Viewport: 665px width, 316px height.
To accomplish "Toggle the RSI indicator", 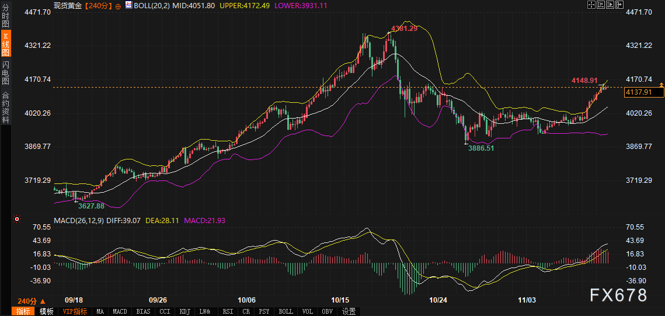I will 228,311.
